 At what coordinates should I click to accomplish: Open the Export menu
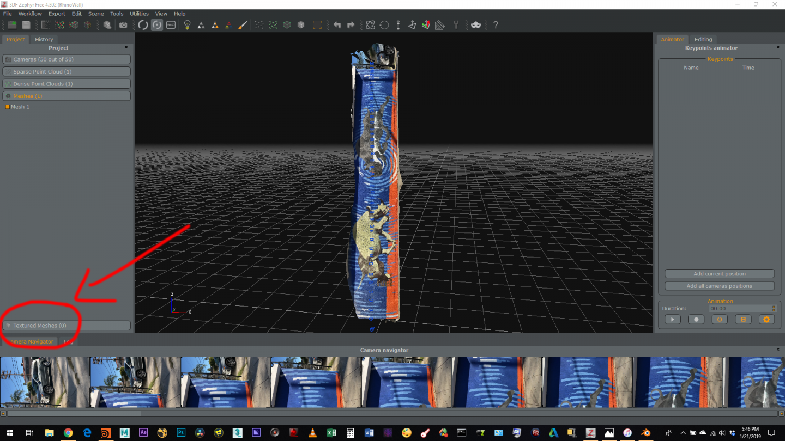(x=57, y=14)
